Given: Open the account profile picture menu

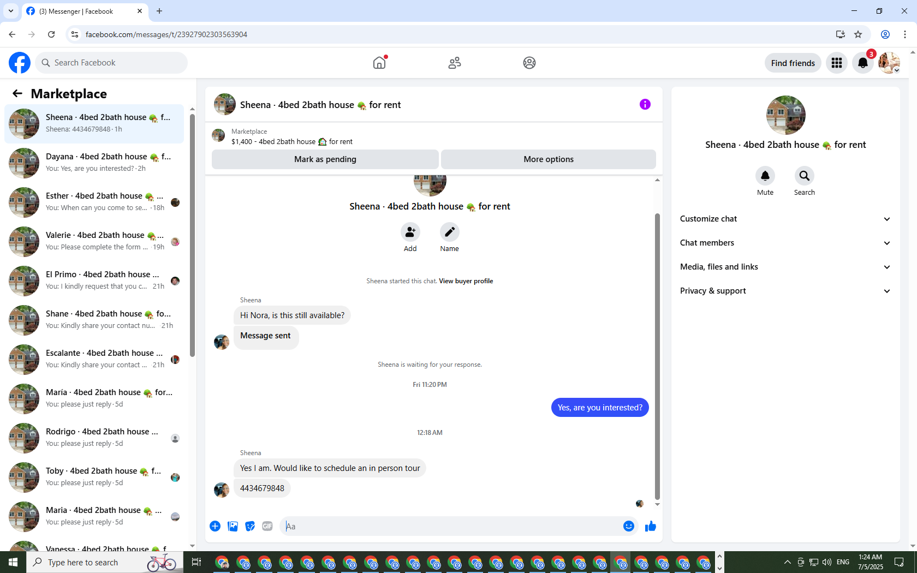Looking at the screenshot, I should pos(889,63).
